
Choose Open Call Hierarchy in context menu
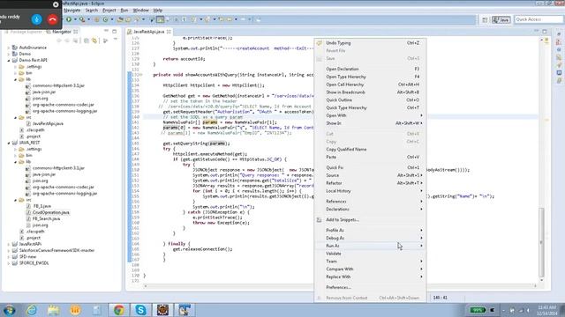[370, 85]
